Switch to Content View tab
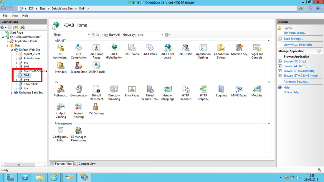 [85, 164]
